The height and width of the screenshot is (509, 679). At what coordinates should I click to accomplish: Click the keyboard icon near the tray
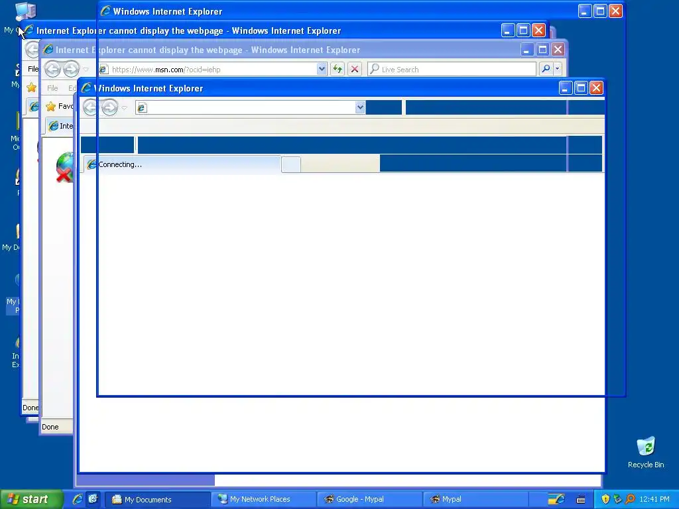[581, 500]
